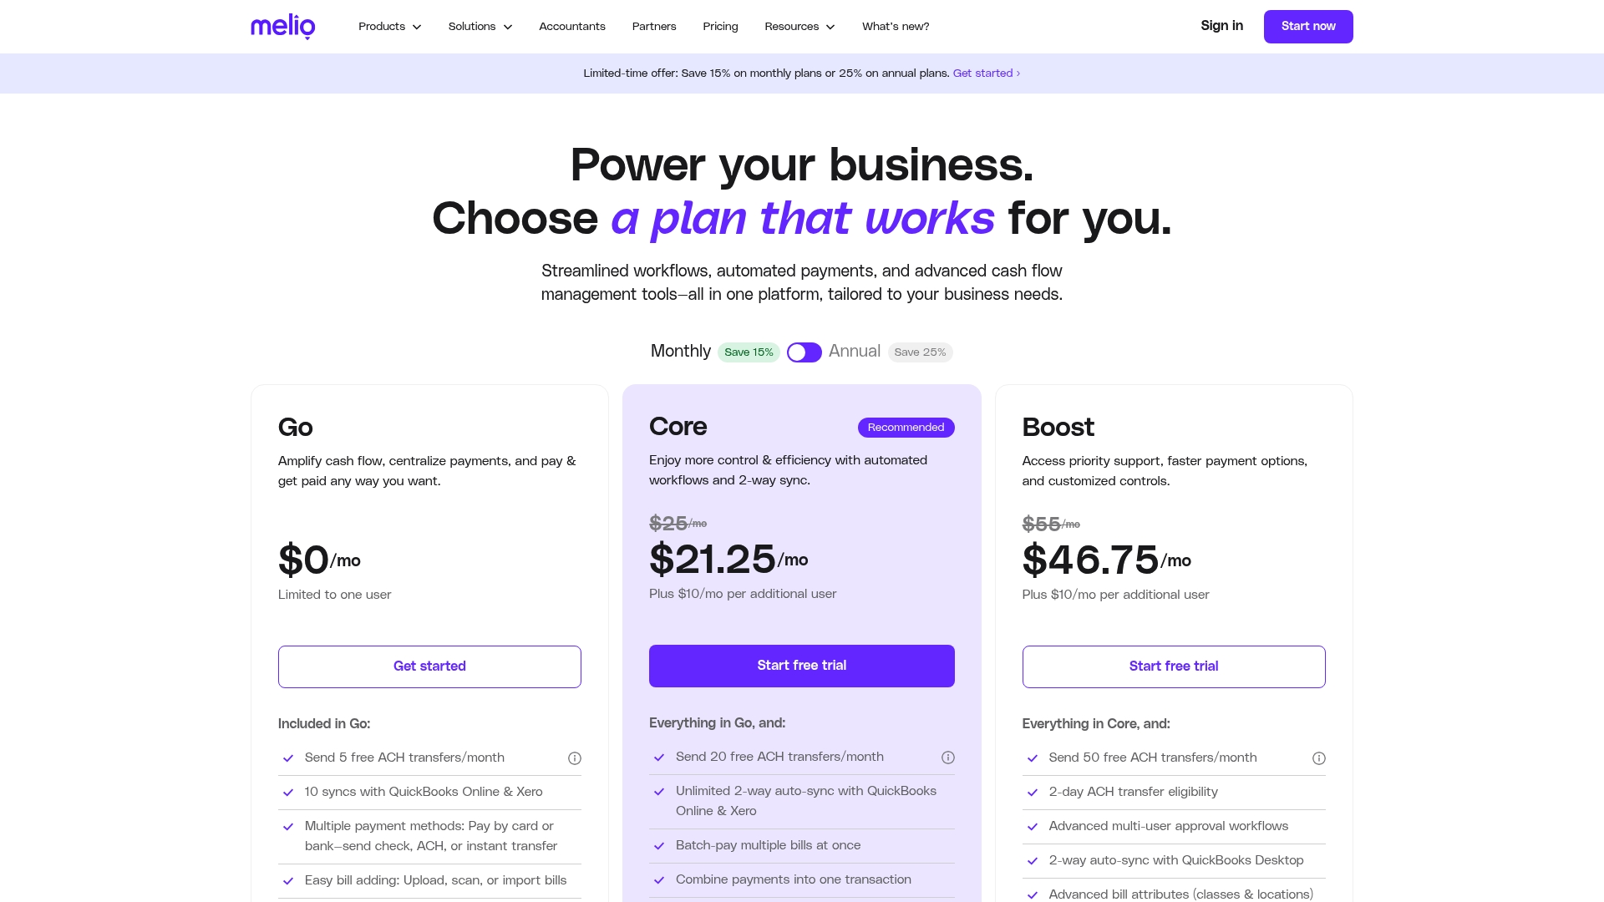Screen dimensions: 1604x902
Task: Expand the Resources navigation menu
Action: [x=801, y=27]
